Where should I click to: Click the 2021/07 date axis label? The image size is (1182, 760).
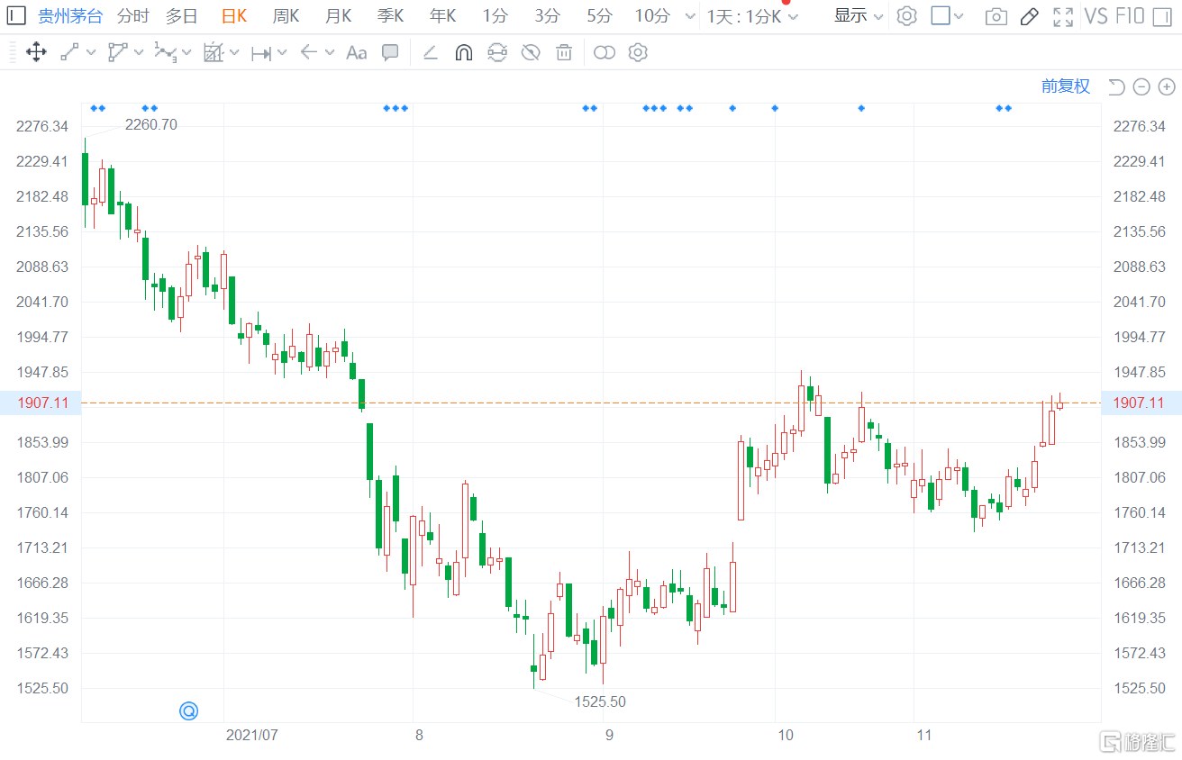251,735
